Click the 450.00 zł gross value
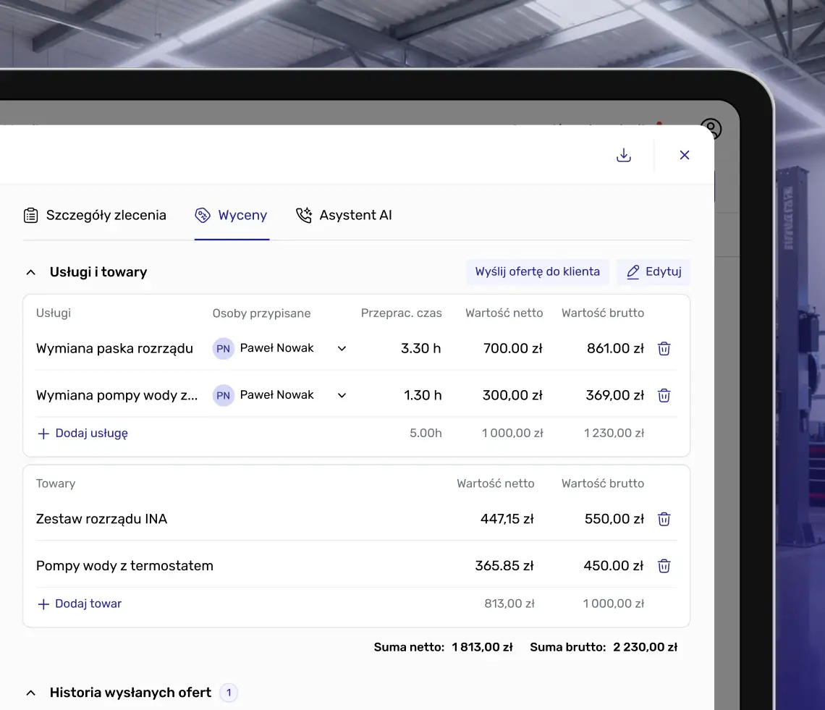 pyautogui.click(x=614, y=566)
